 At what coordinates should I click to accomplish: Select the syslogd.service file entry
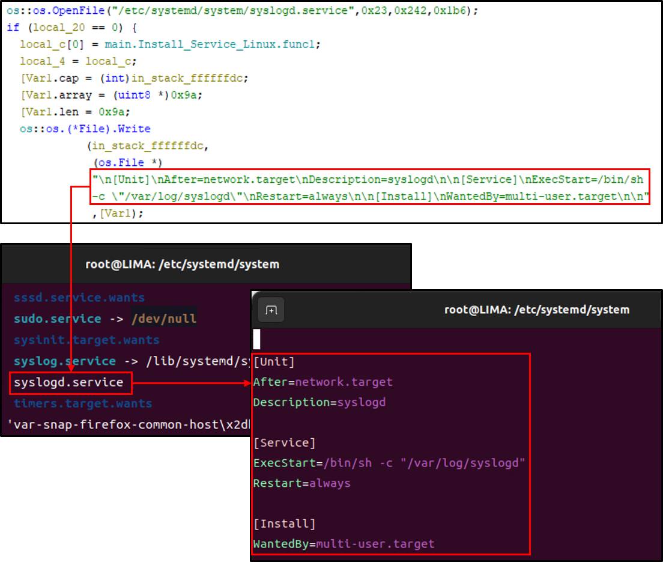pos(68,382)
